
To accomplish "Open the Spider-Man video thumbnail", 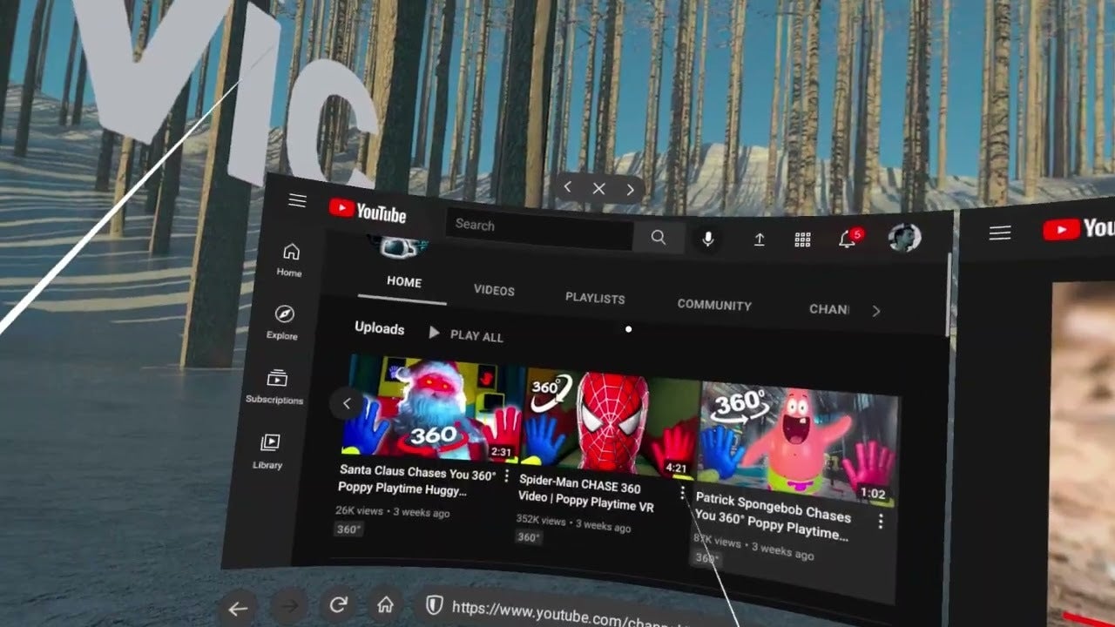I will tap(611, 426).
